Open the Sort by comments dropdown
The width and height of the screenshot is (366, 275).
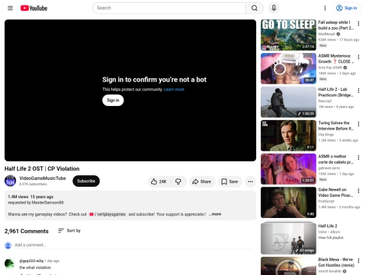[x=69, y=231]
